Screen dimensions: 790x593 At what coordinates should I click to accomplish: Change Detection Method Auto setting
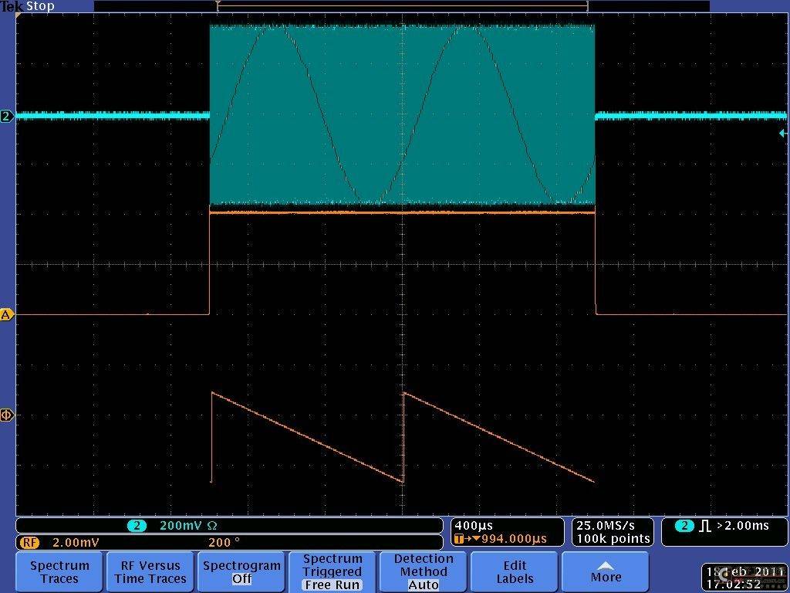pos(424,572)
